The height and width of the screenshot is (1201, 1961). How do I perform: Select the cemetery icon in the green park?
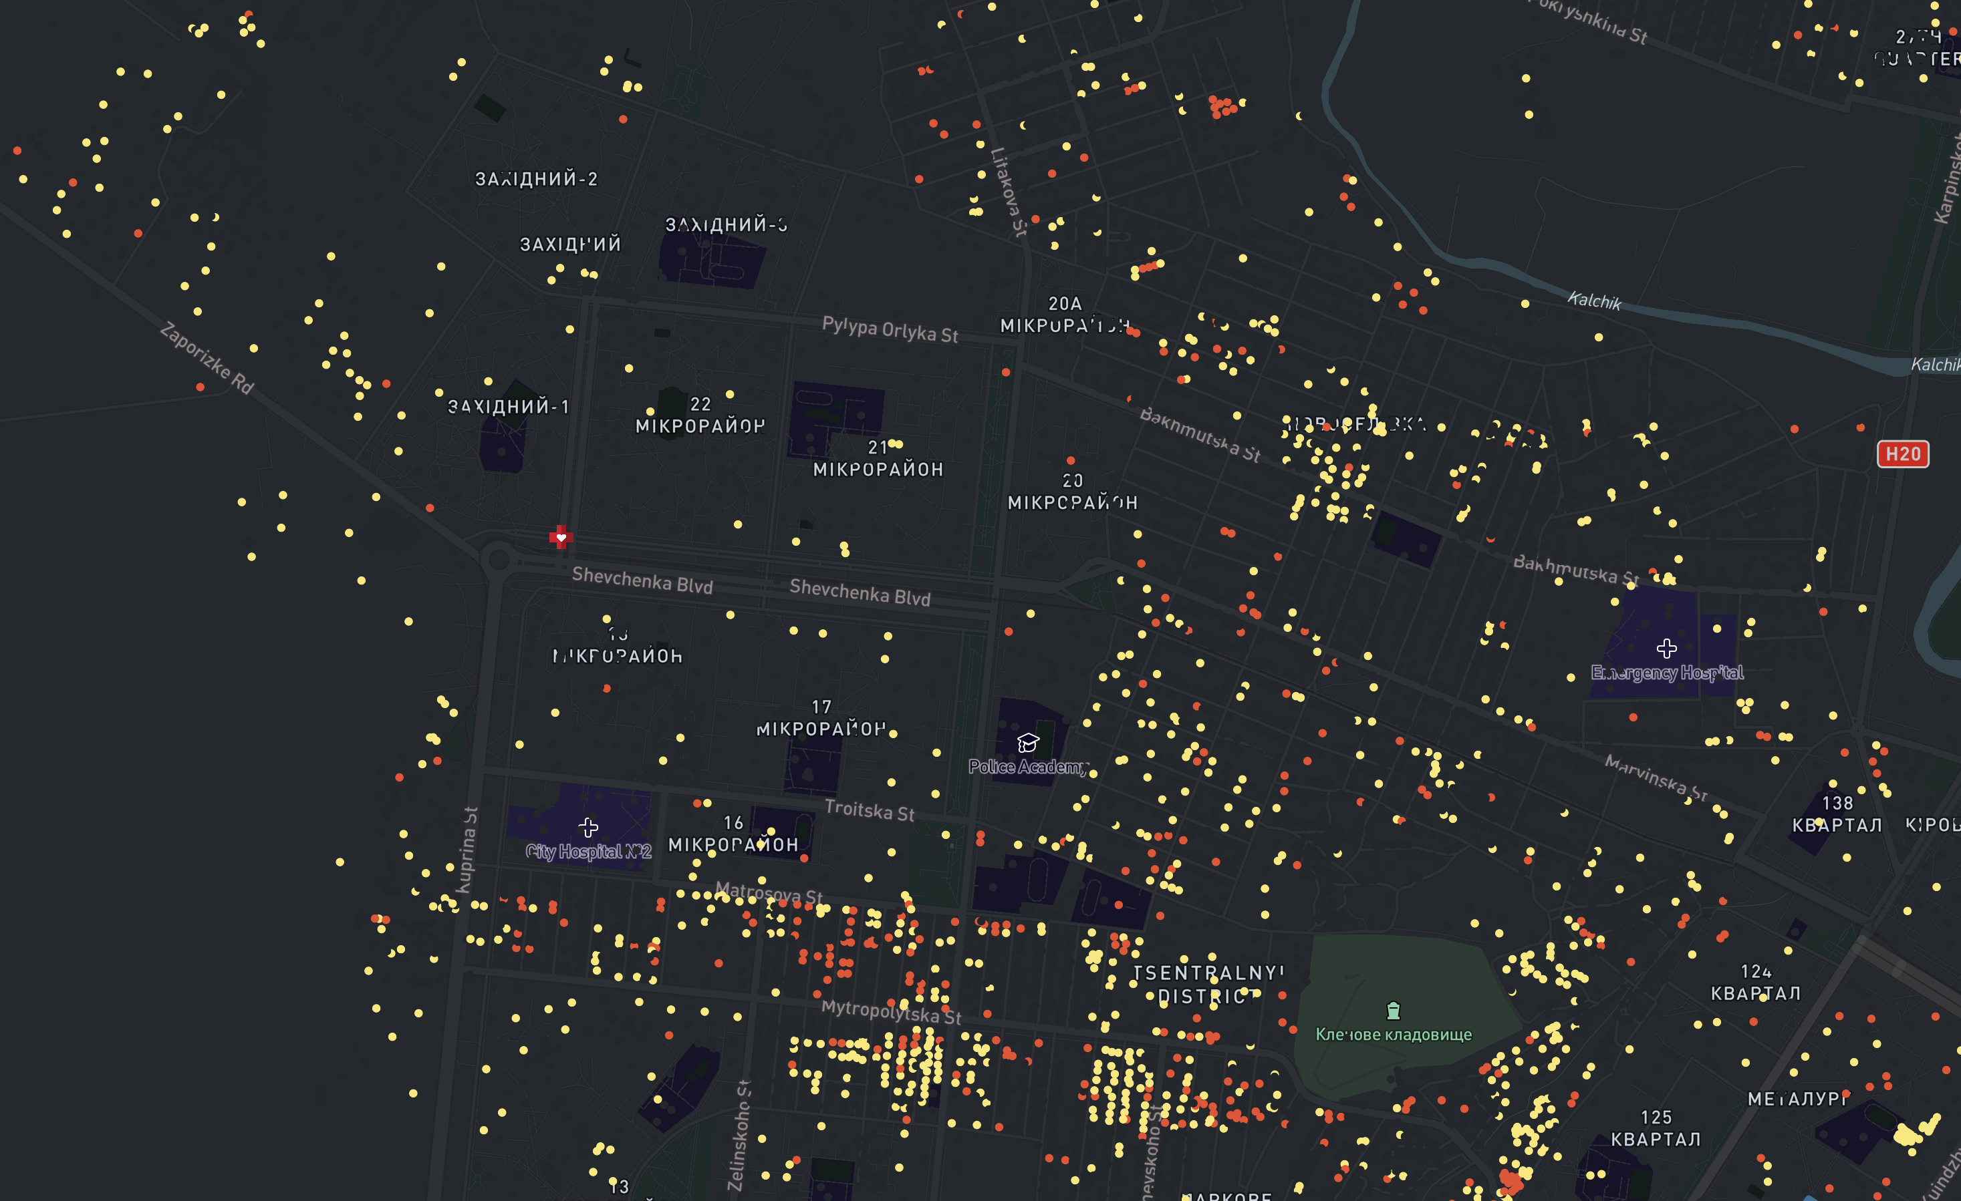(x=1393, y=1010)
